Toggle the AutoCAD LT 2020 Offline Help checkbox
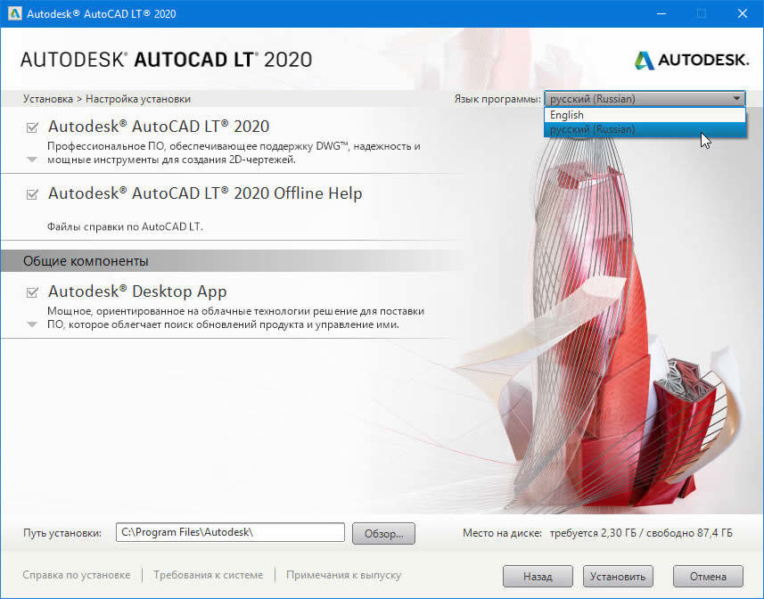The width and height of the screenshot is (764, 599). coord(32,194)
